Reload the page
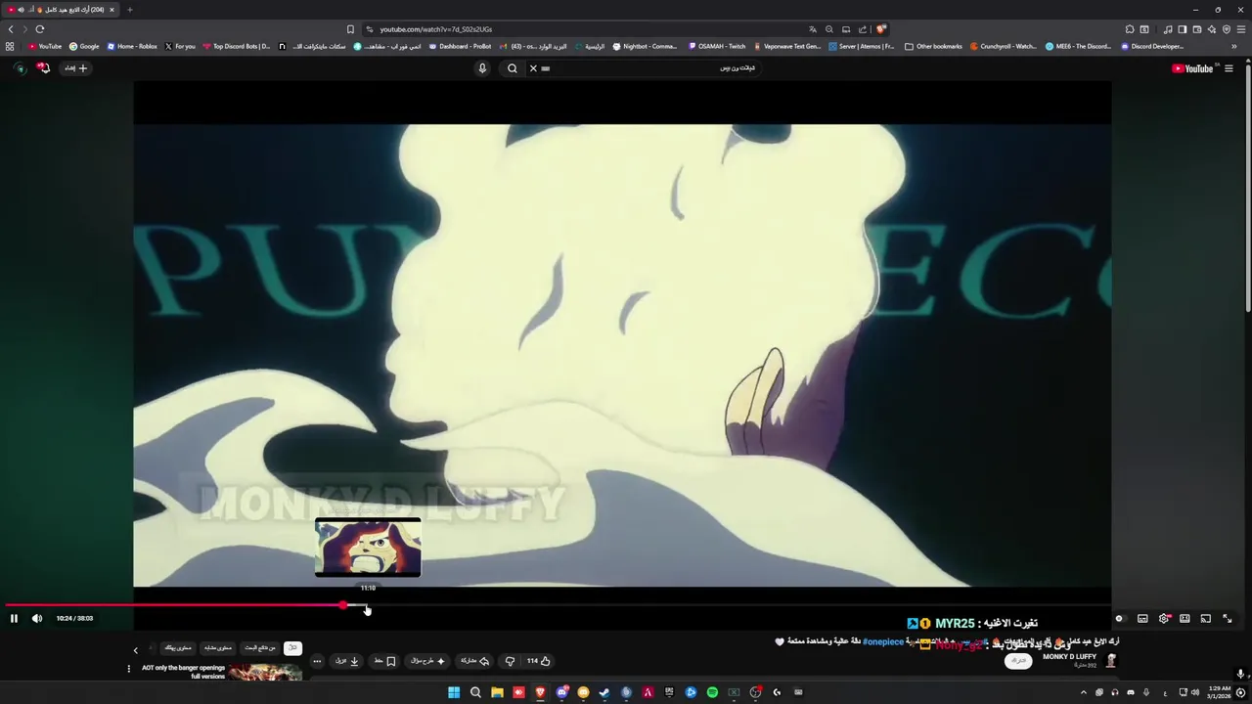Image resolution: width=1252 pixels, height=704 pixels. pos(40,29)
